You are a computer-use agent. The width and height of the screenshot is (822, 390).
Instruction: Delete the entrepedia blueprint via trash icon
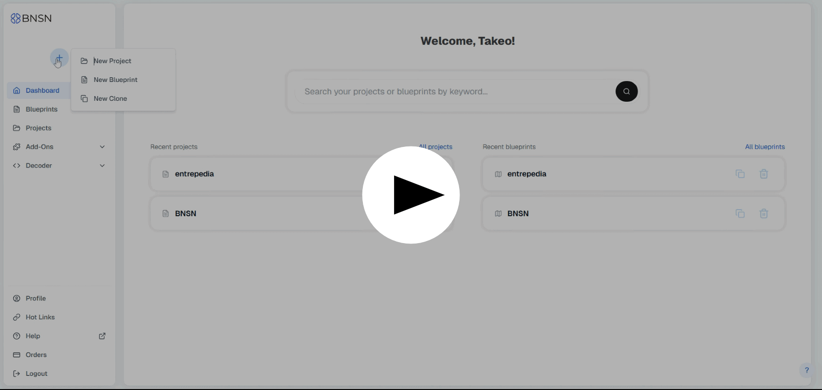[x=764, y=174]
